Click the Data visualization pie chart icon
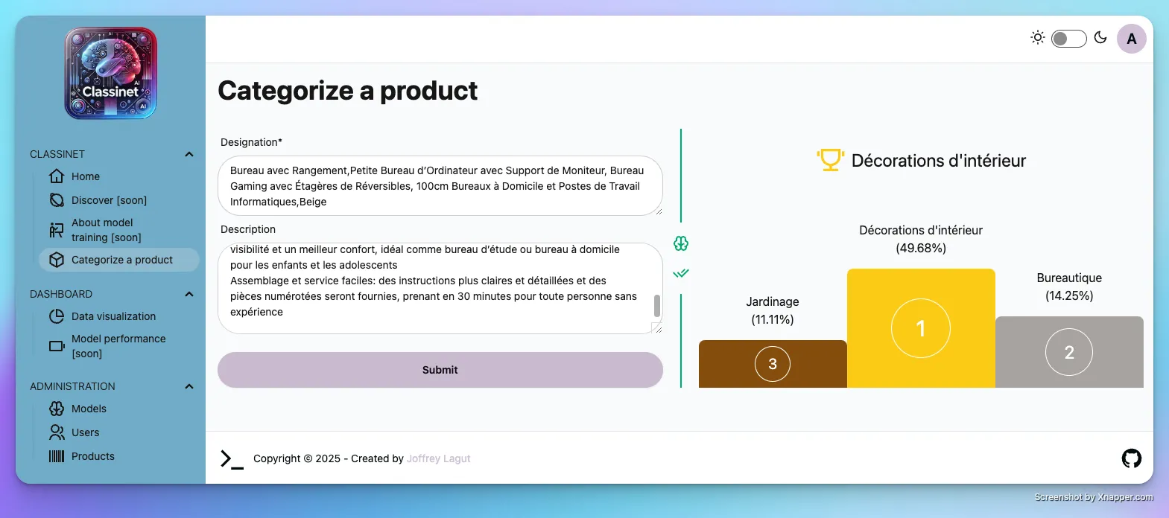1169x518 pixels. click(57, 316)
